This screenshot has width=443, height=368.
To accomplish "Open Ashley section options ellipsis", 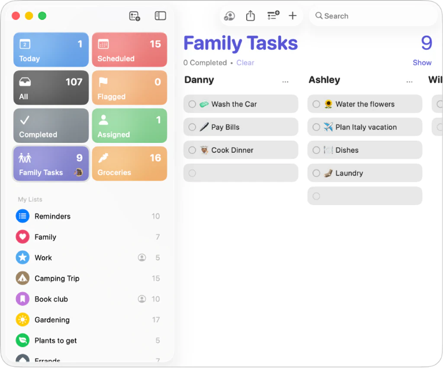I will click(409, 82).
